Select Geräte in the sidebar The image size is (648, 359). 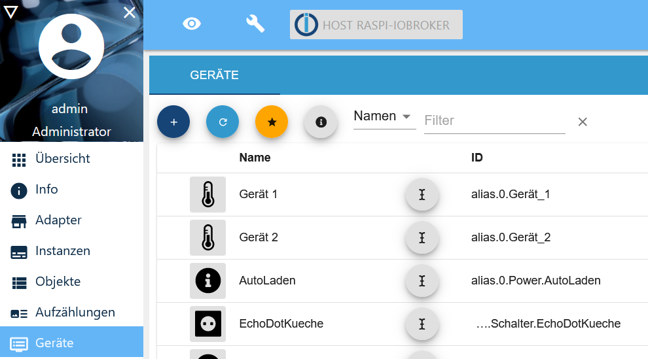pyautogui.click(x=71, y=343)
